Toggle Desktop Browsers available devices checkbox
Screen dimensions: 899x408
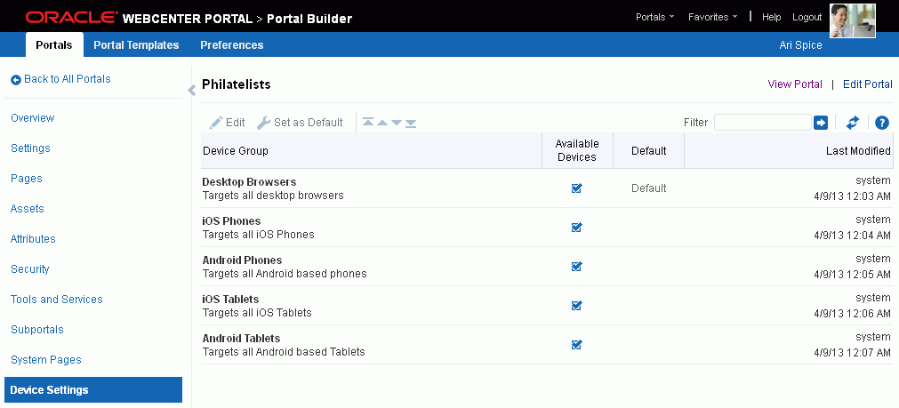coord(577,188)
